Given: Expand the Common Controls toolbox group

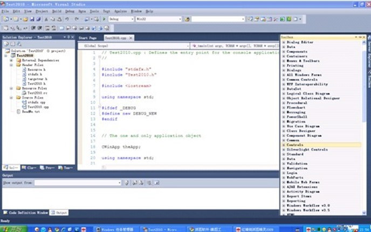Looking at the screenshot, I should tap(284, 79).
